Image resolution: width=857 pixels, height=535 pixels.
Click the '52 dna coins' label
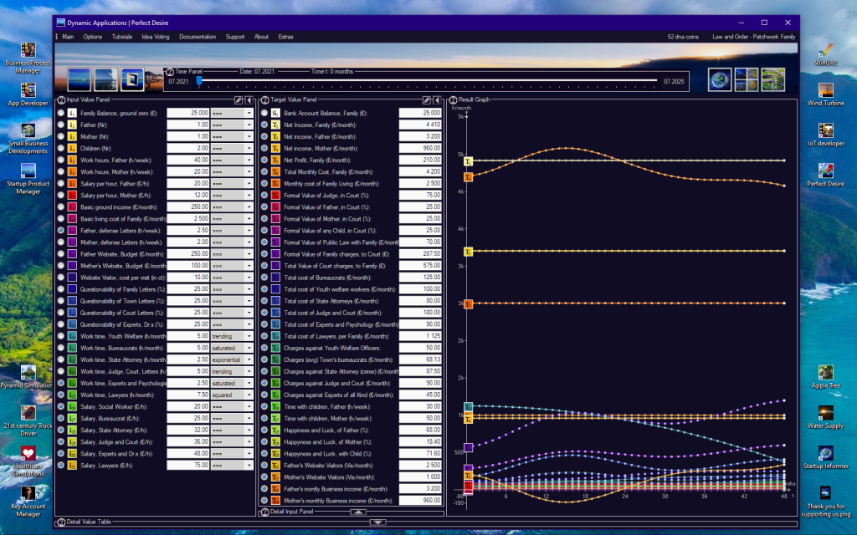tap(682, 37)
